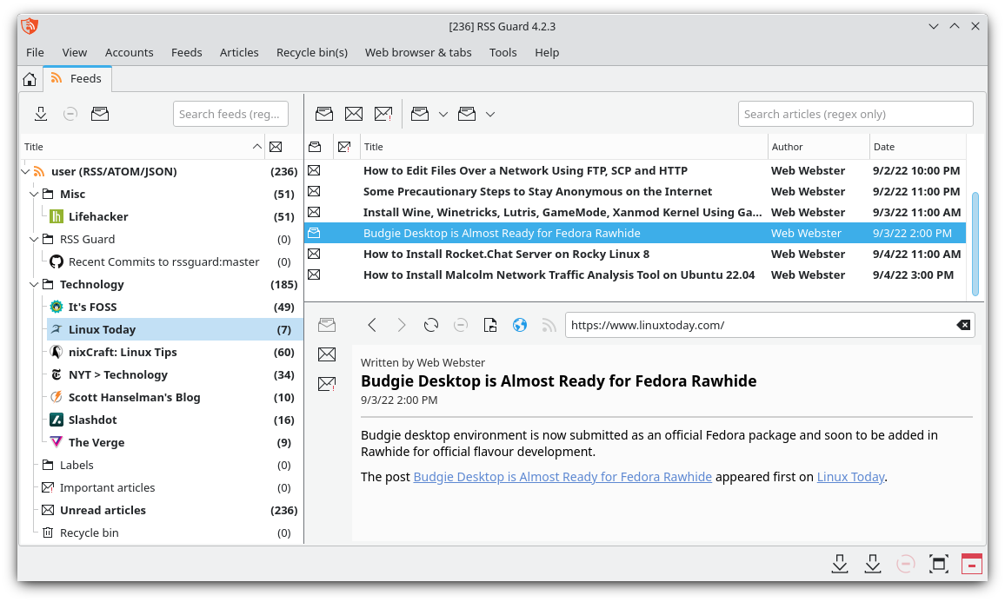Click the red quit icon in status bar
The width and height of the screenshot is (1005, 602).
971,564
